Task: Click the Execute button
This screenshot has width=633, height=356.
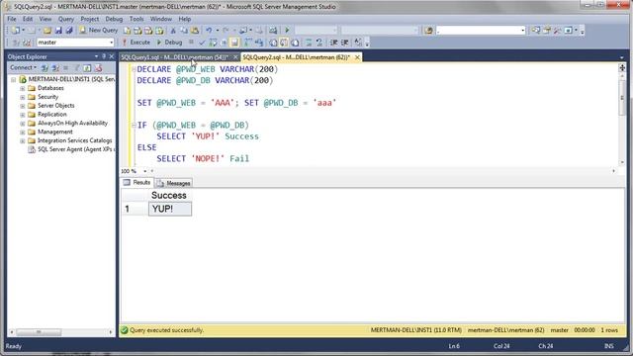Action: 136,43
